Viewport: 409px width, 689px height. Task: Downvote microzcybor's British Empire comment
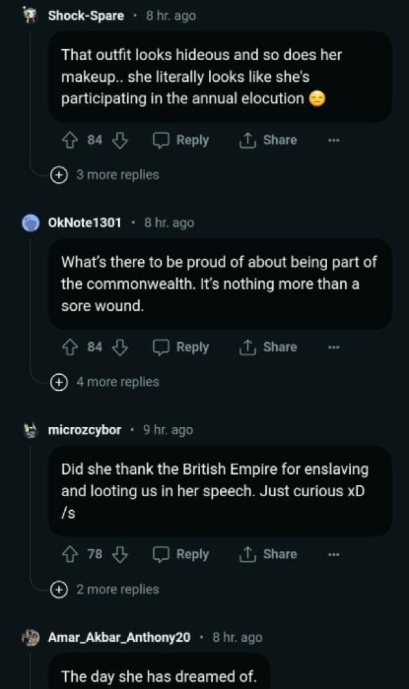click(120, 554)
